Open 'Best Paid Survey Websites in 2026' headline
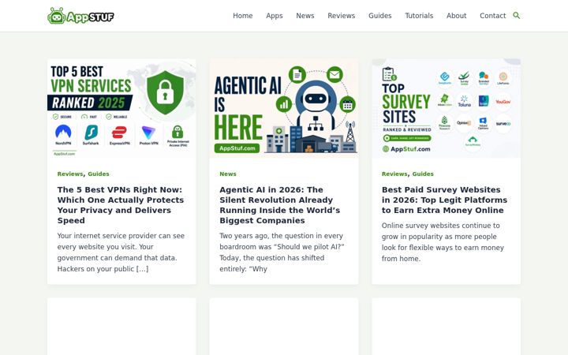The height and width of the screenshot is (355, 568). (x=444, y=200)
